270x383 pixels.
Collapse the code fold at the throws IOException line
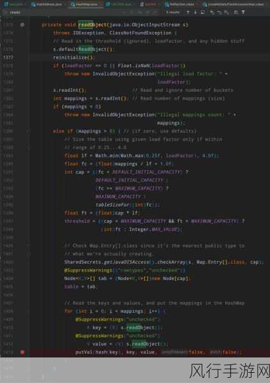(28, 33)
